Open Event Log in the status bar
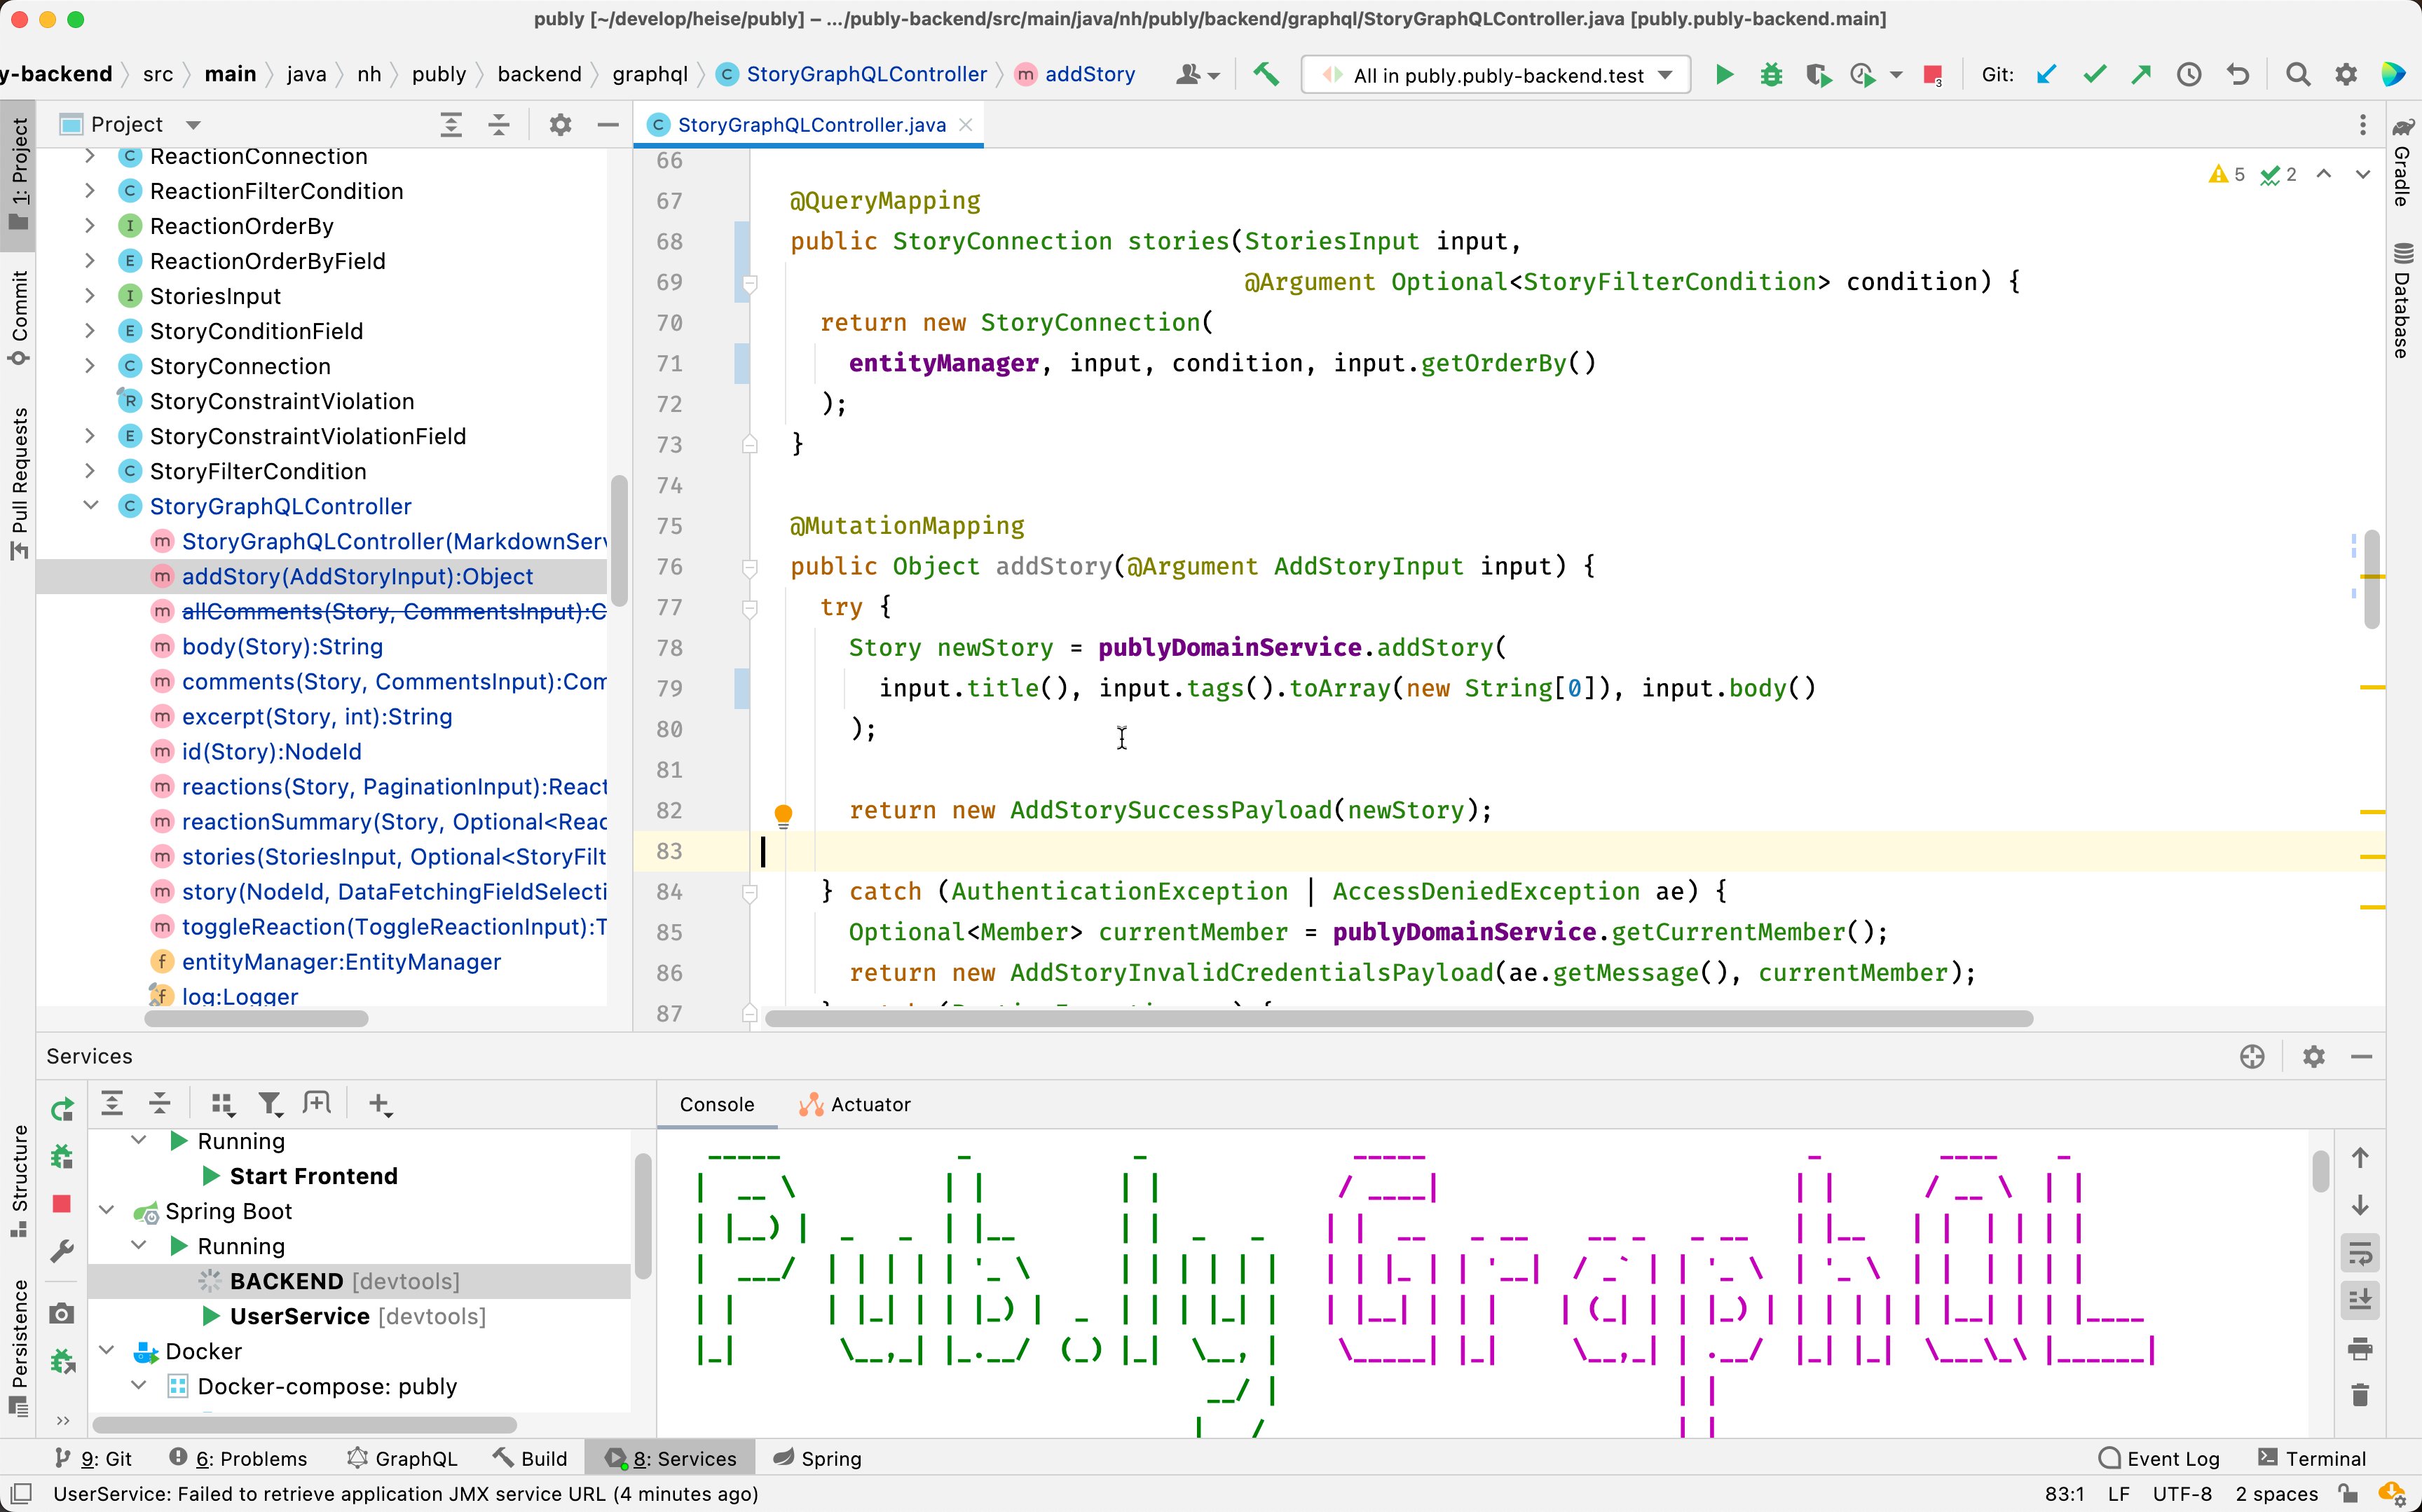 (x=2159, y=1459)
